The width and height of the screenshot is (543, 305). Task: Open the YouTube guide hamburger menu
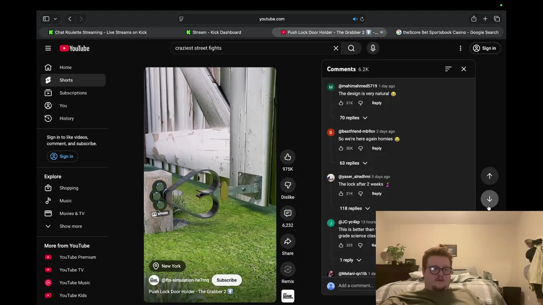48,48
